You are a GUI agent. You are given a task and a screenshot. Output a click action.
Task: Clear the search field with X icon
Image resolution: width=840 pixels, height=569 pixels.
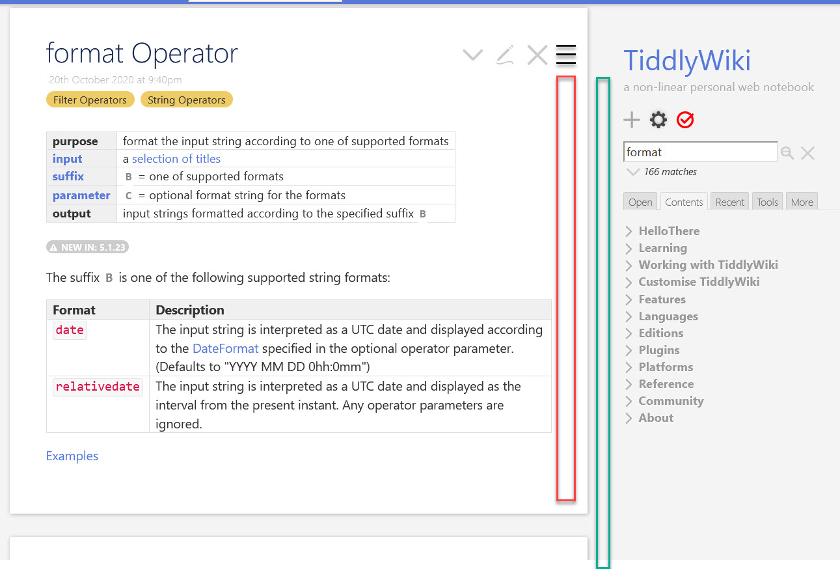coord(807,153)
